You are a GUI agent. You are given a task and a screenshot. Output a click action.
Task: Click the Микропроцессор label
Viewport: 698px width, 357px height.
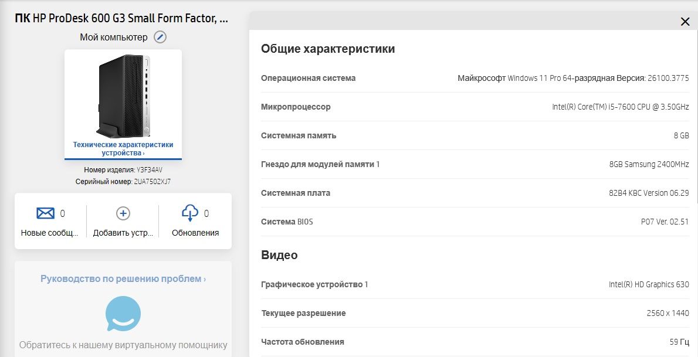tap(296, 107)
